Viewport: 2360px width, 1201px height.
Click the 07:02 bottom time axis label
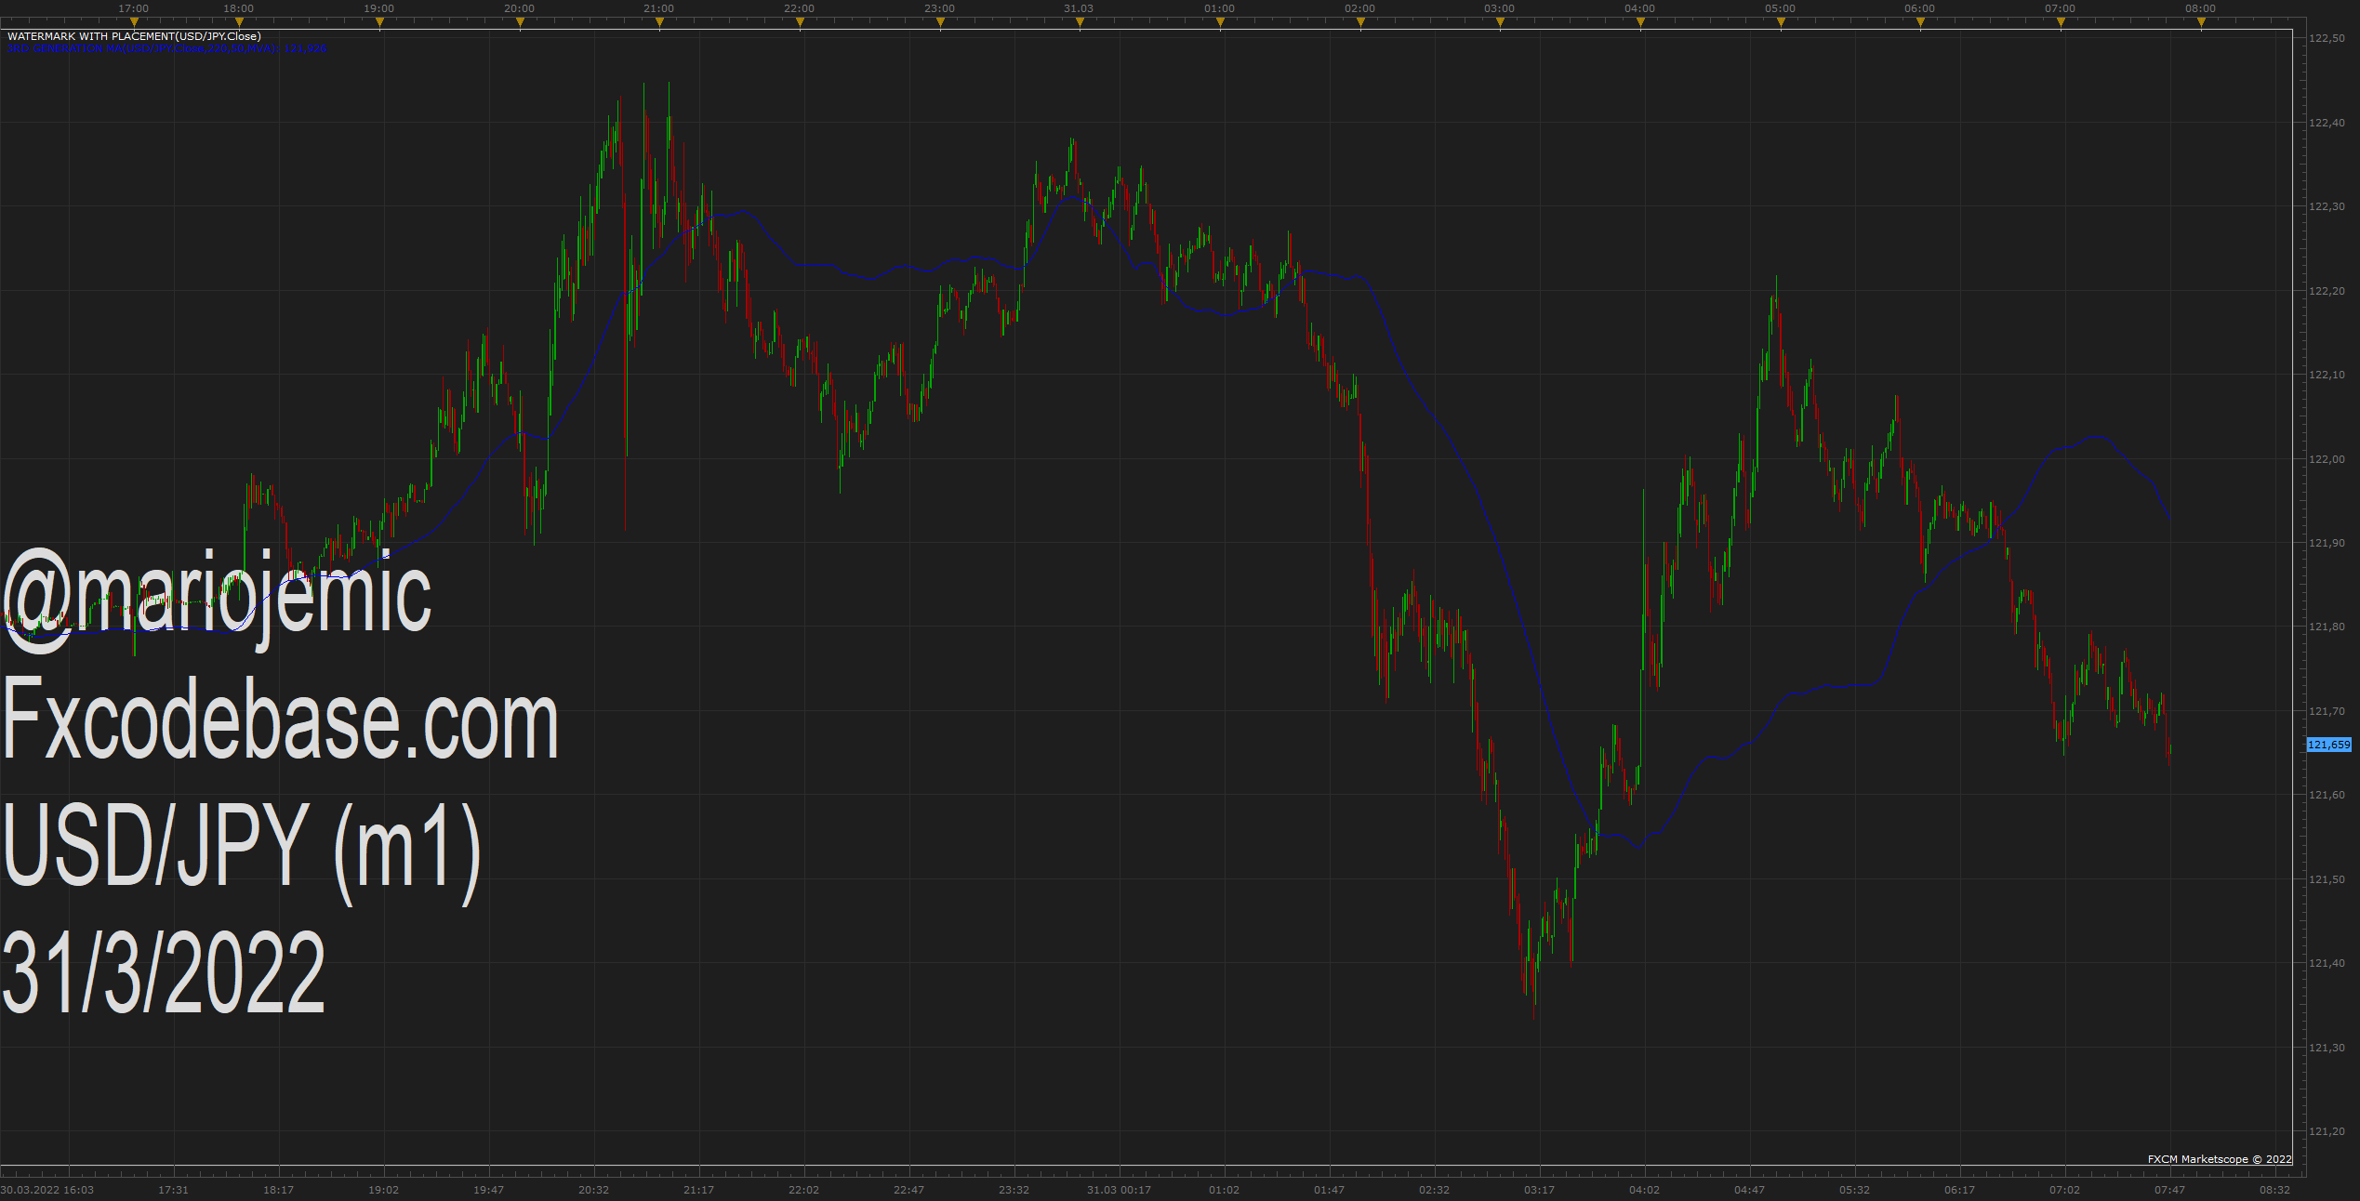pos(2064,1190)
